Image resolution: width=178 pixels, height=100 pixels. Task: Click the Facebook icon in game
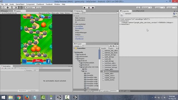pos(48,61)
